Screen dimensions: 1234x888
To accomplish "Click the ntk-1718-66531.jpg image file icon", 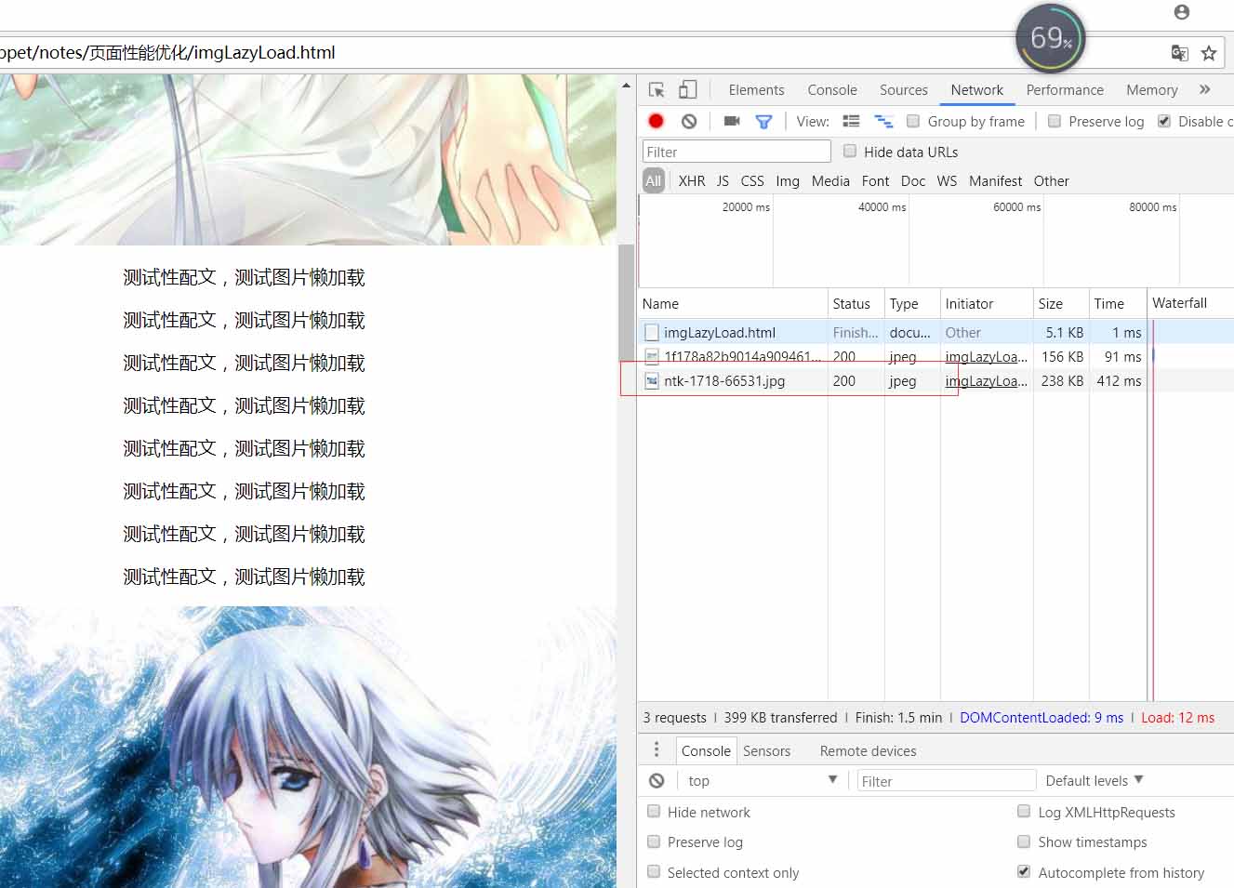I will [x=652, y=381].
